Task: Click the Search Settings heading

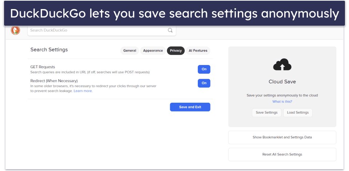Action: click(x=49, y=50)
